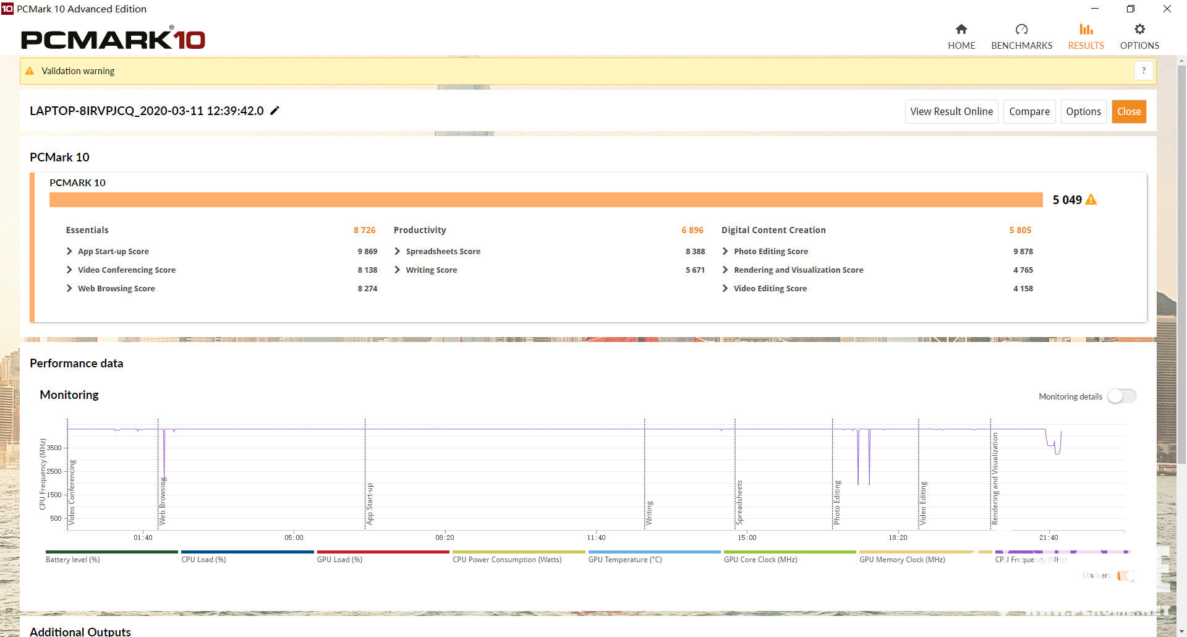
Task: Click the Additional Outputs heading
Action: 80,631
